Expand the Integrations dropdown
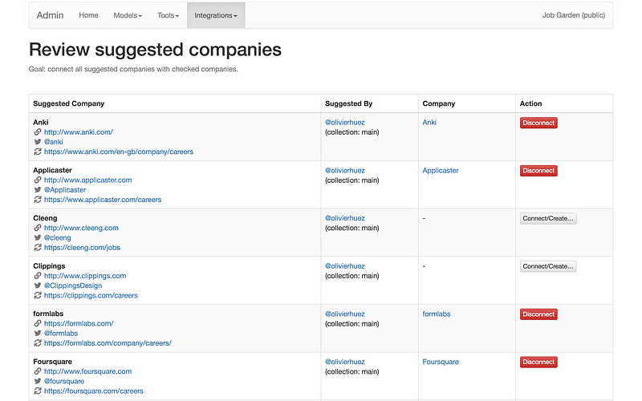This screenshot has width=642, height=401. (x=216, y=15)
